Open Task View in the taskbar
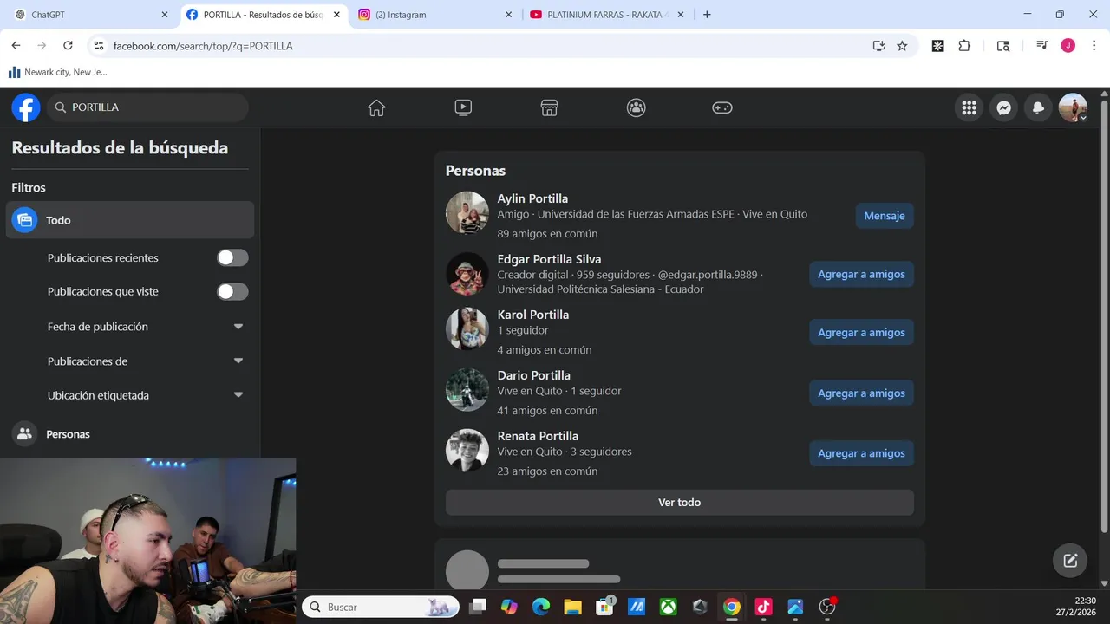 point(478,607)
